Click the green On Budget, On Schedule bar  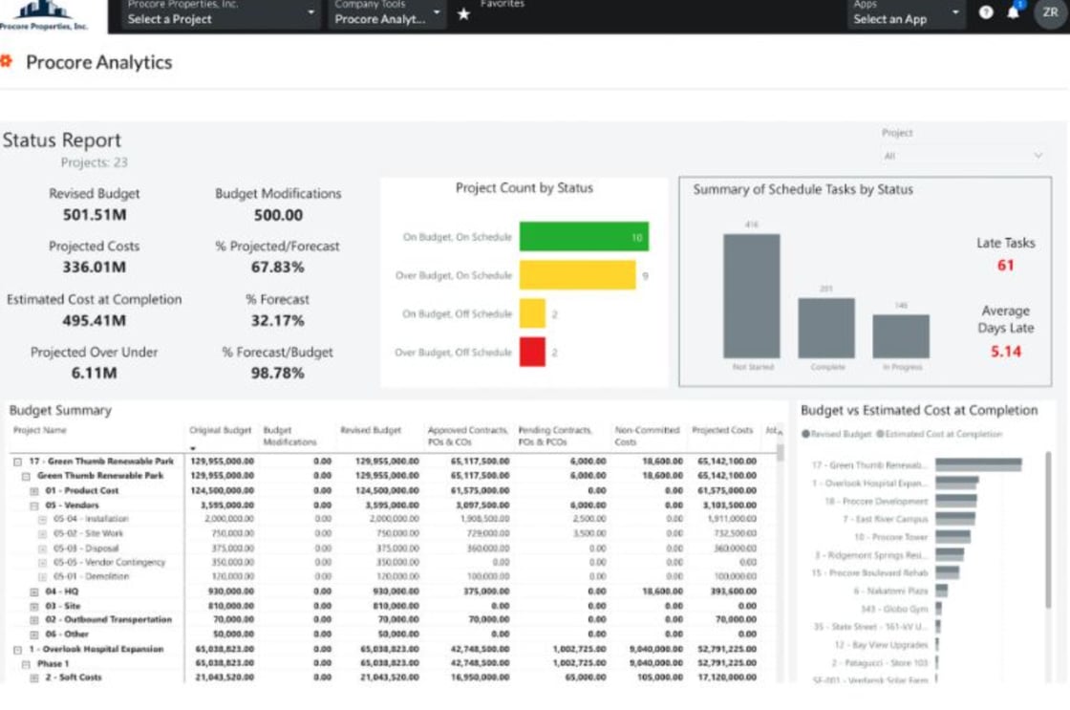tap(584, 236)
